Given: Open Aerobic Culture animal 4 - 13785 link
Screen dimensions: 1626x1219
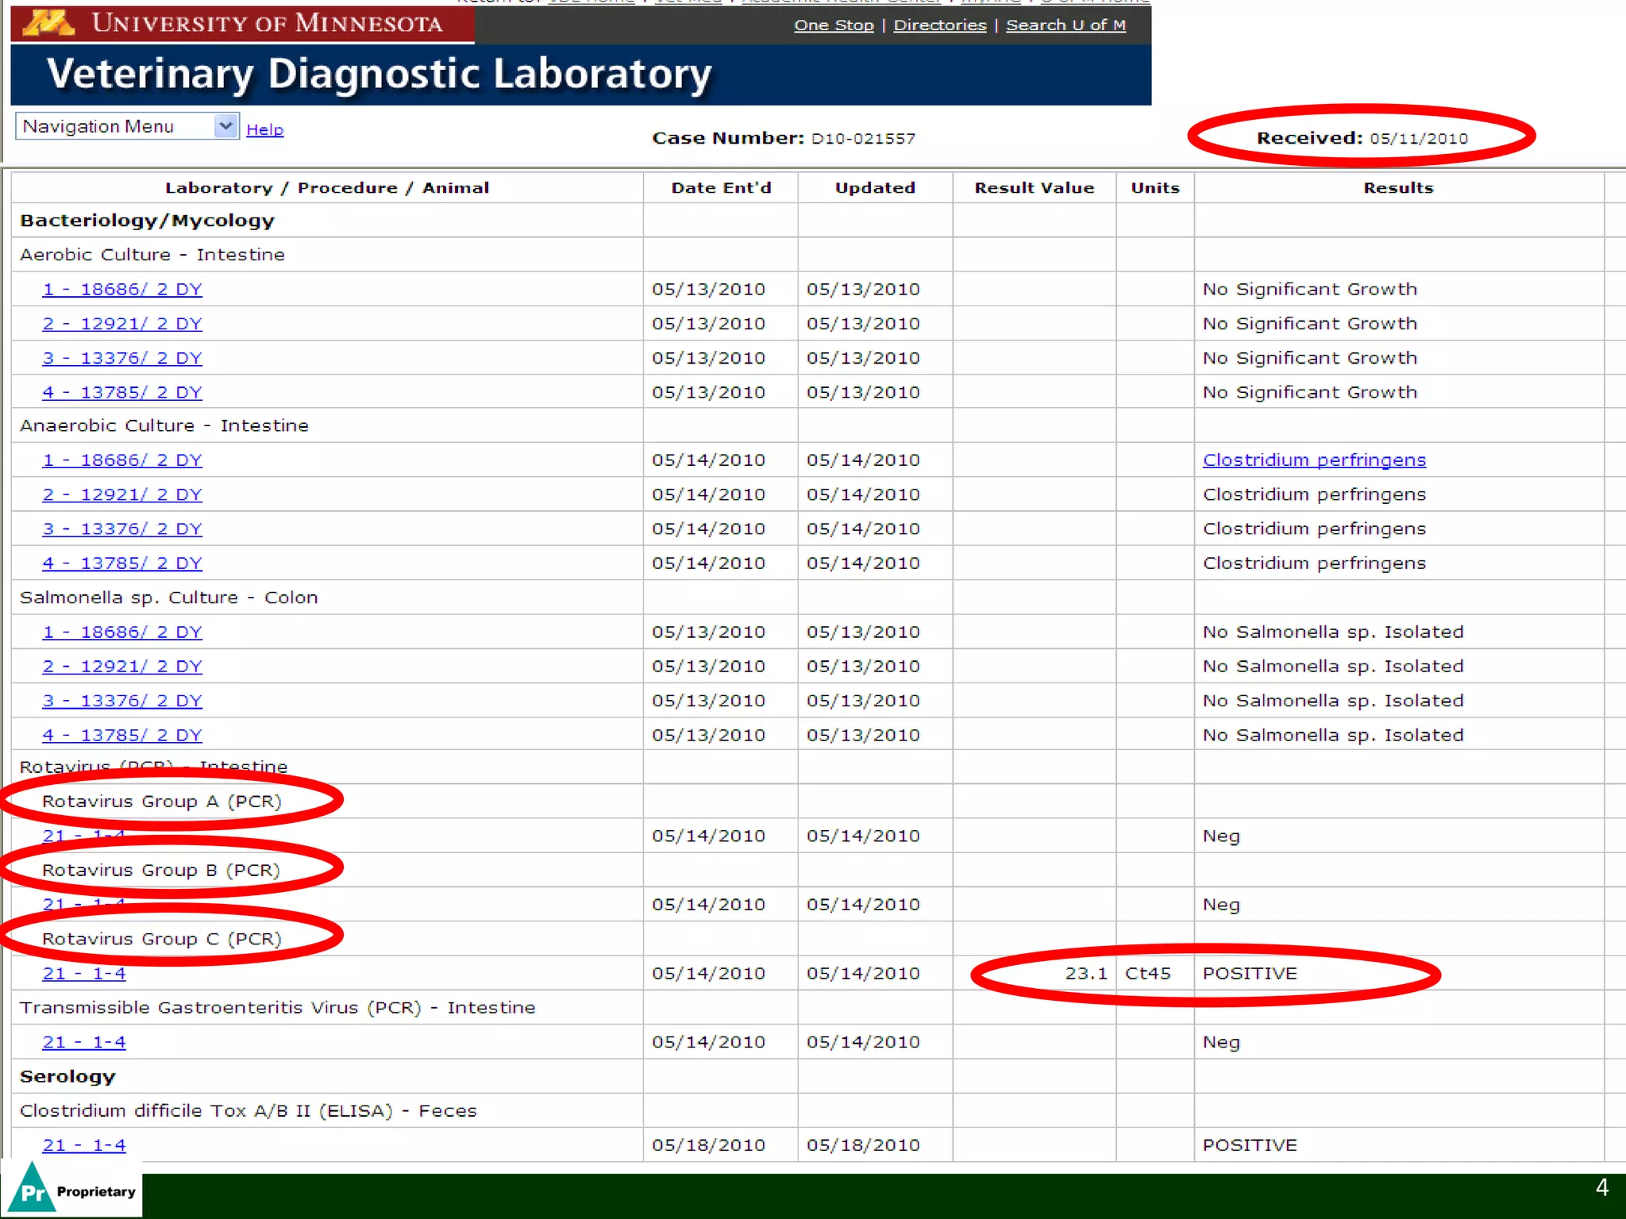Looking at the screenshot, I should point(122,393).
